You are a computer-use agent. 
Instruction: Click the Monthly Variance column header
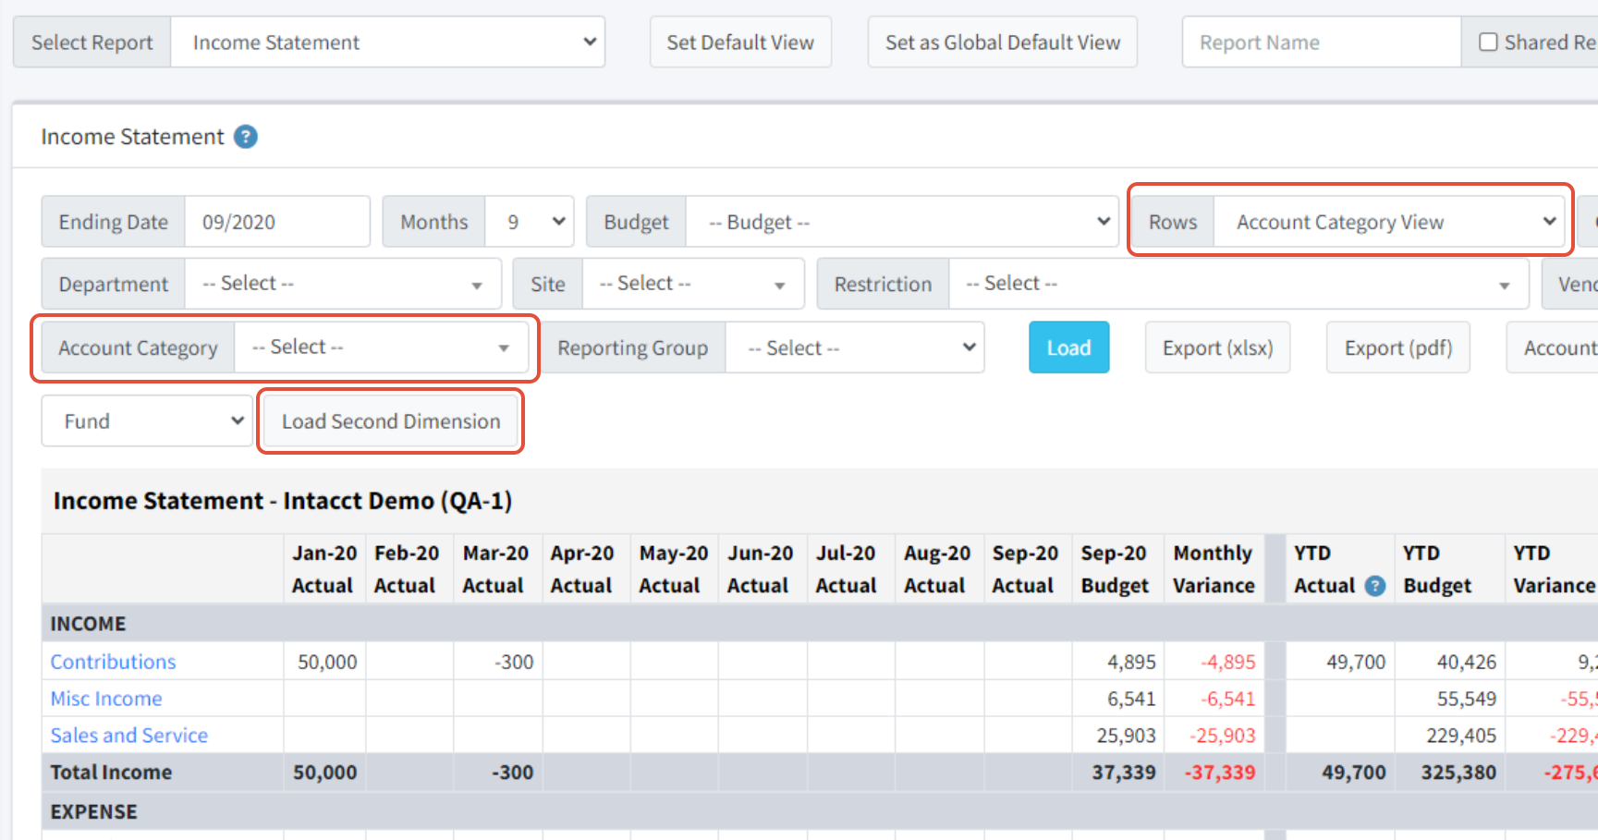point(1214,569)
